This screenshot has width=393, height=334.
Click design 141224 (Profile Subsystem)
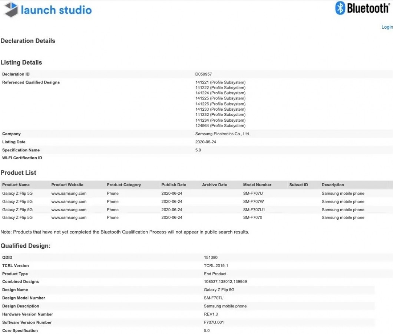coord(220,93)
